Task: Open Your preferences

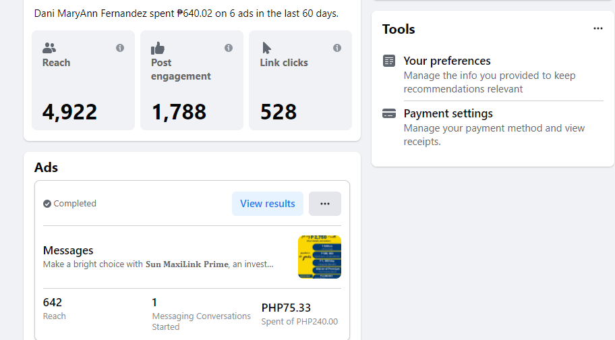Action: point(447,61)
